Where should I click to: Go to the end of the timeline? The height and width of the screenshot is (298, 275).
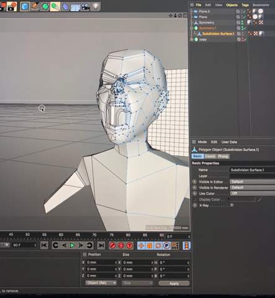point(101,245)
